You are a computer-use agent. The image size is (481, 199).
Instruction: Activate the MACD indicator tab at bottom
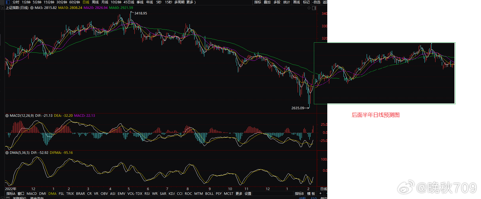[32, 193]
